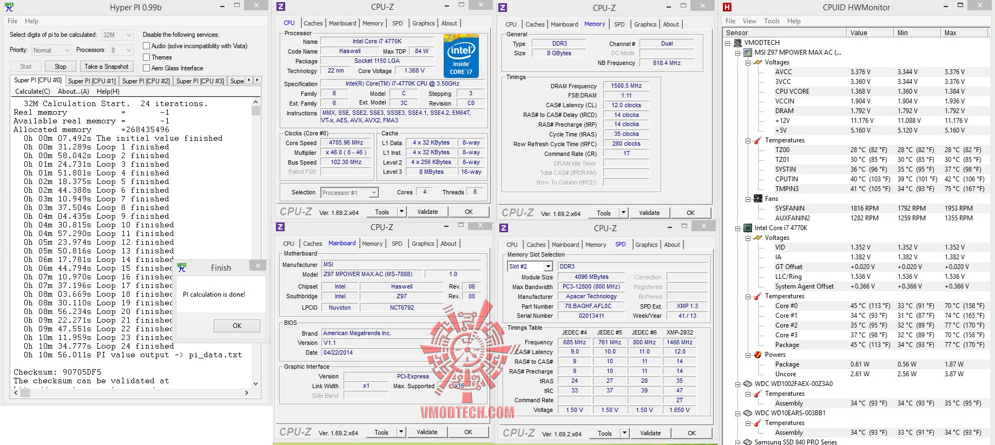The image size is (995, 445).
Task: Click the VMODTECH computer icon
Action: pyautogui.click(x=737, y=43)
